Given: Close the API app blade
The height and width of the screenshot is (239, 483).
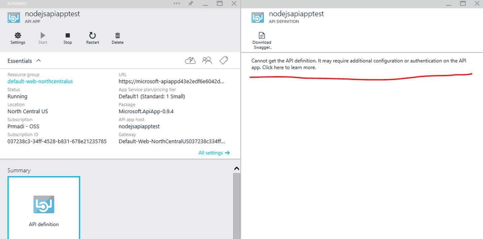Looking at the screenshot, I should (234, 3).
